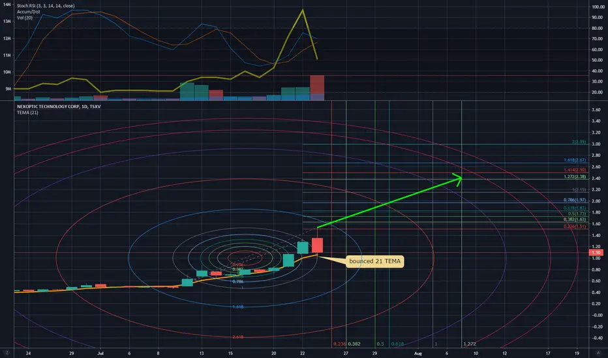Click the 14M label on volume axis
This screenshot has width=608, height=358.
pos(7,5)
